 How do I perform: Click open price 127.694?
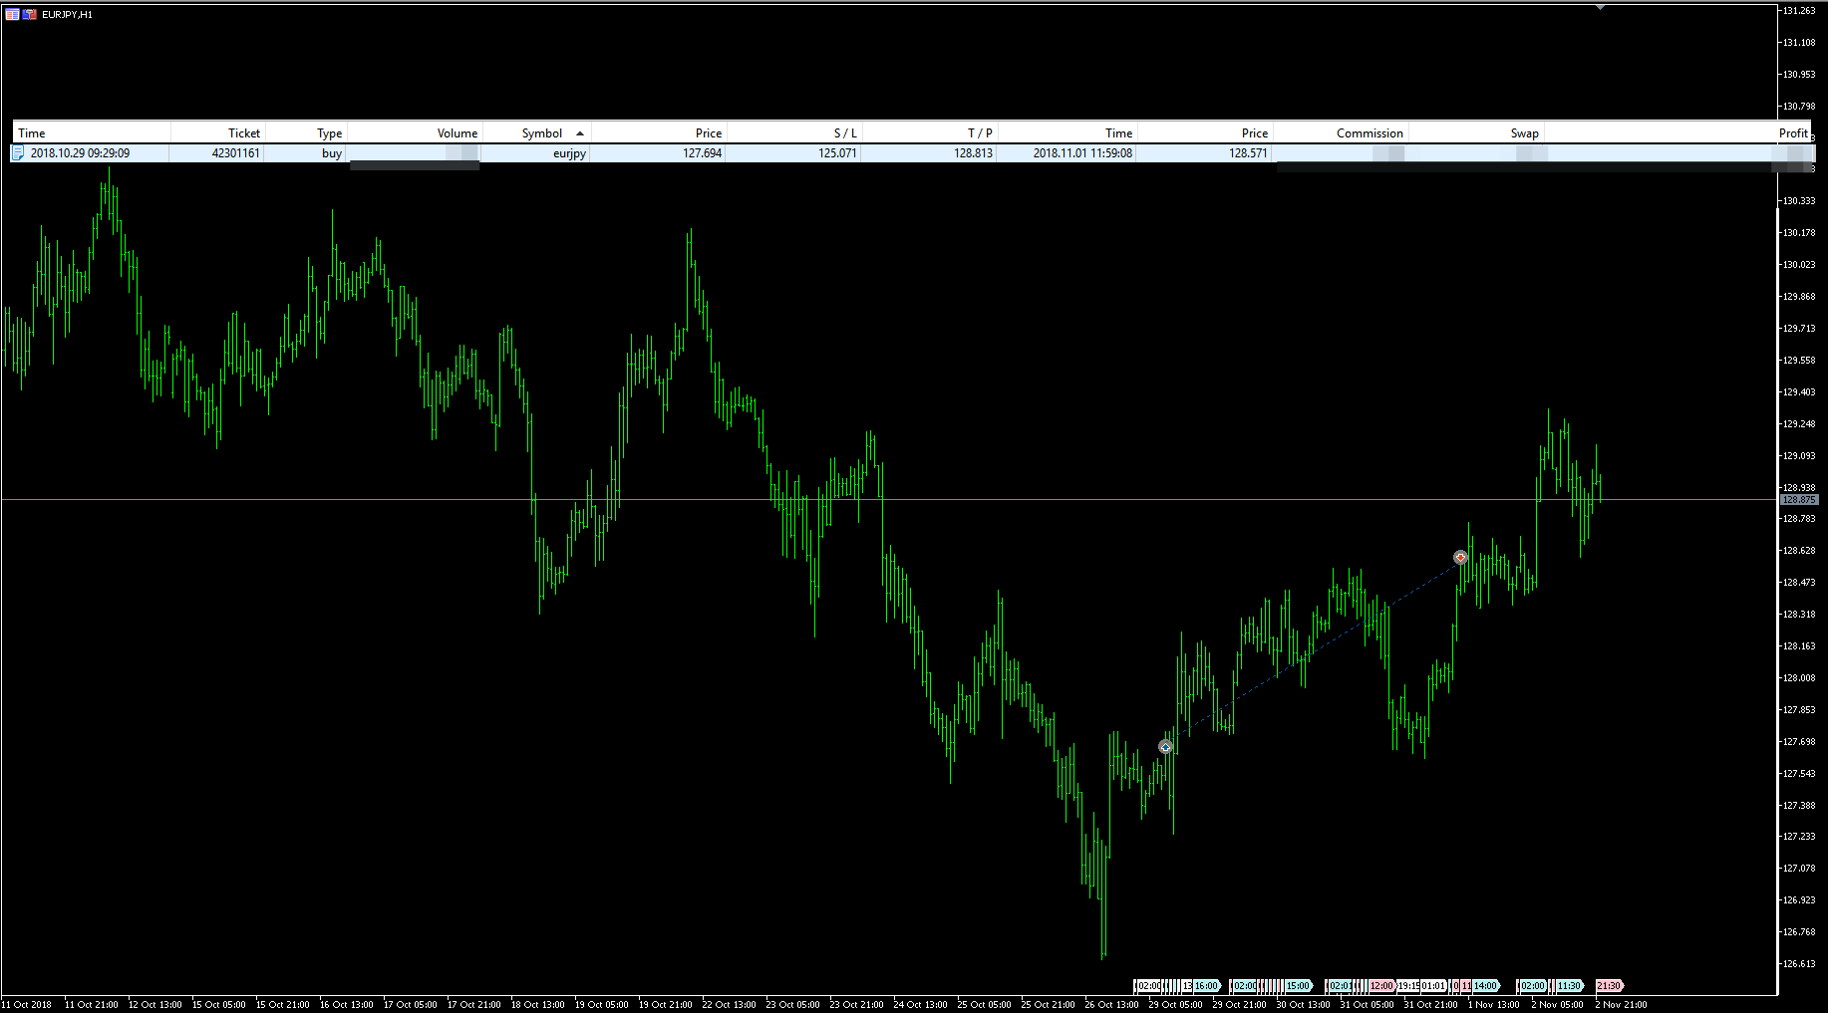tap(703, 153)
